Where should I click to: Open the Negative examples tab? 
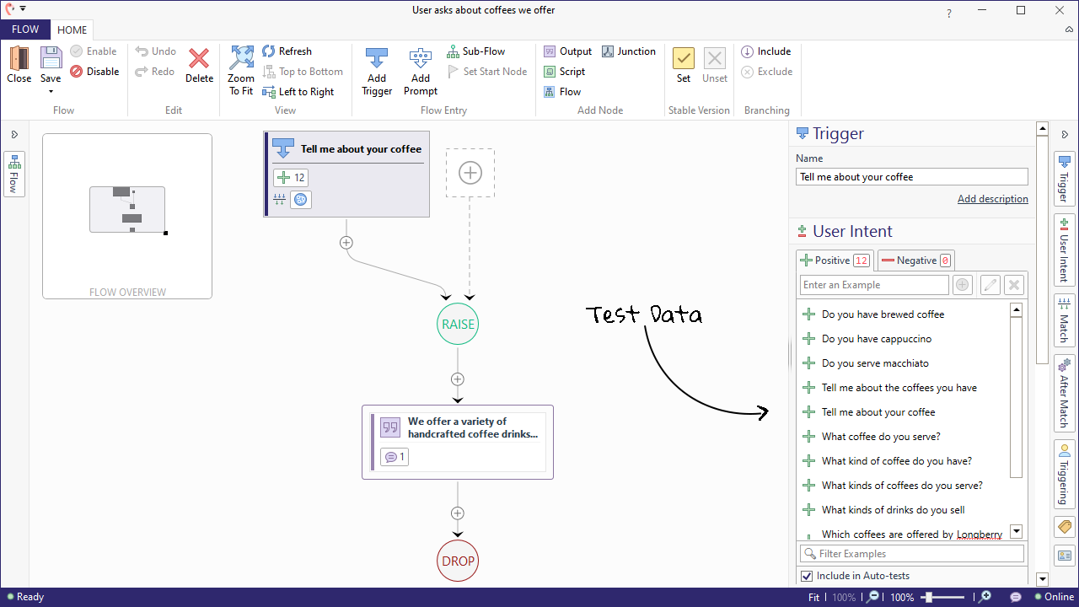(x=915, y=261)
